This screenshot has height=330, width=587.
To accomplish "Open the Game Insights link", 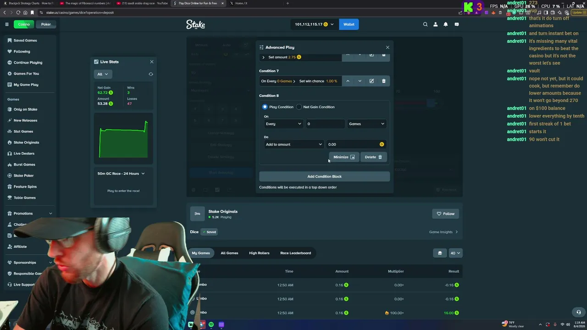I will (x=443, y=232).
